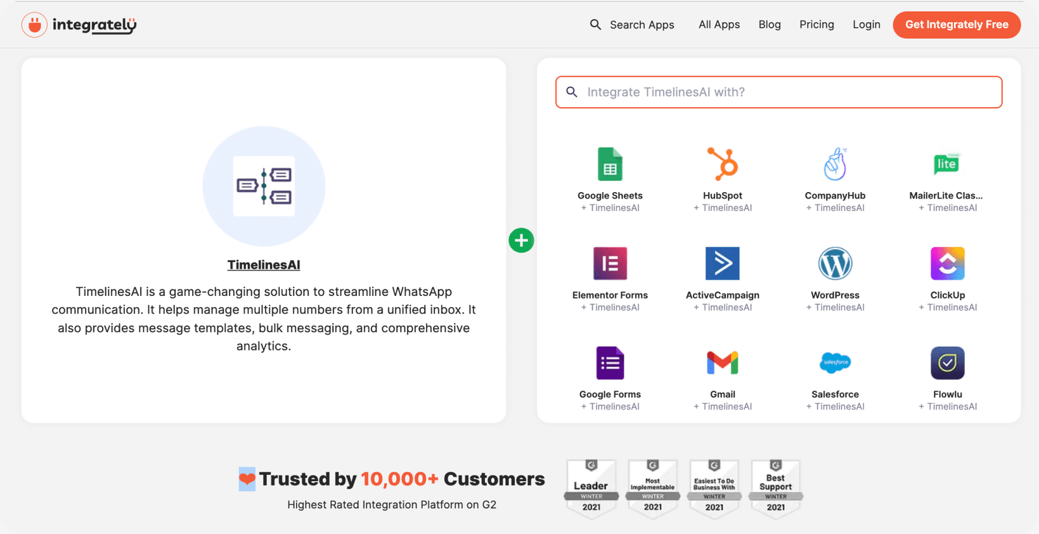Click Highest Rated Integration Platform on G2 text
Image resolution: width=1039 pixels, height=534 pixels.
pos(392,505)
